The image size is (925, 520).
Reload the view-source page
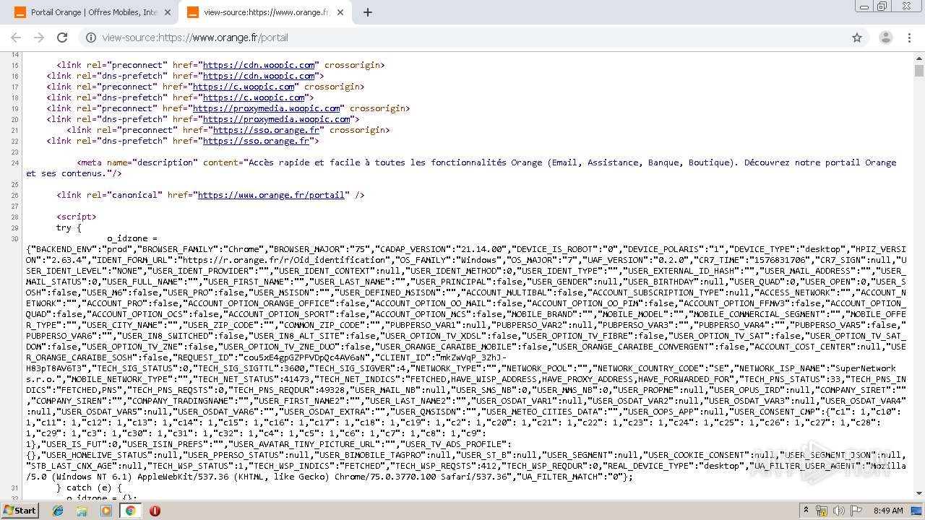(62, 38)
